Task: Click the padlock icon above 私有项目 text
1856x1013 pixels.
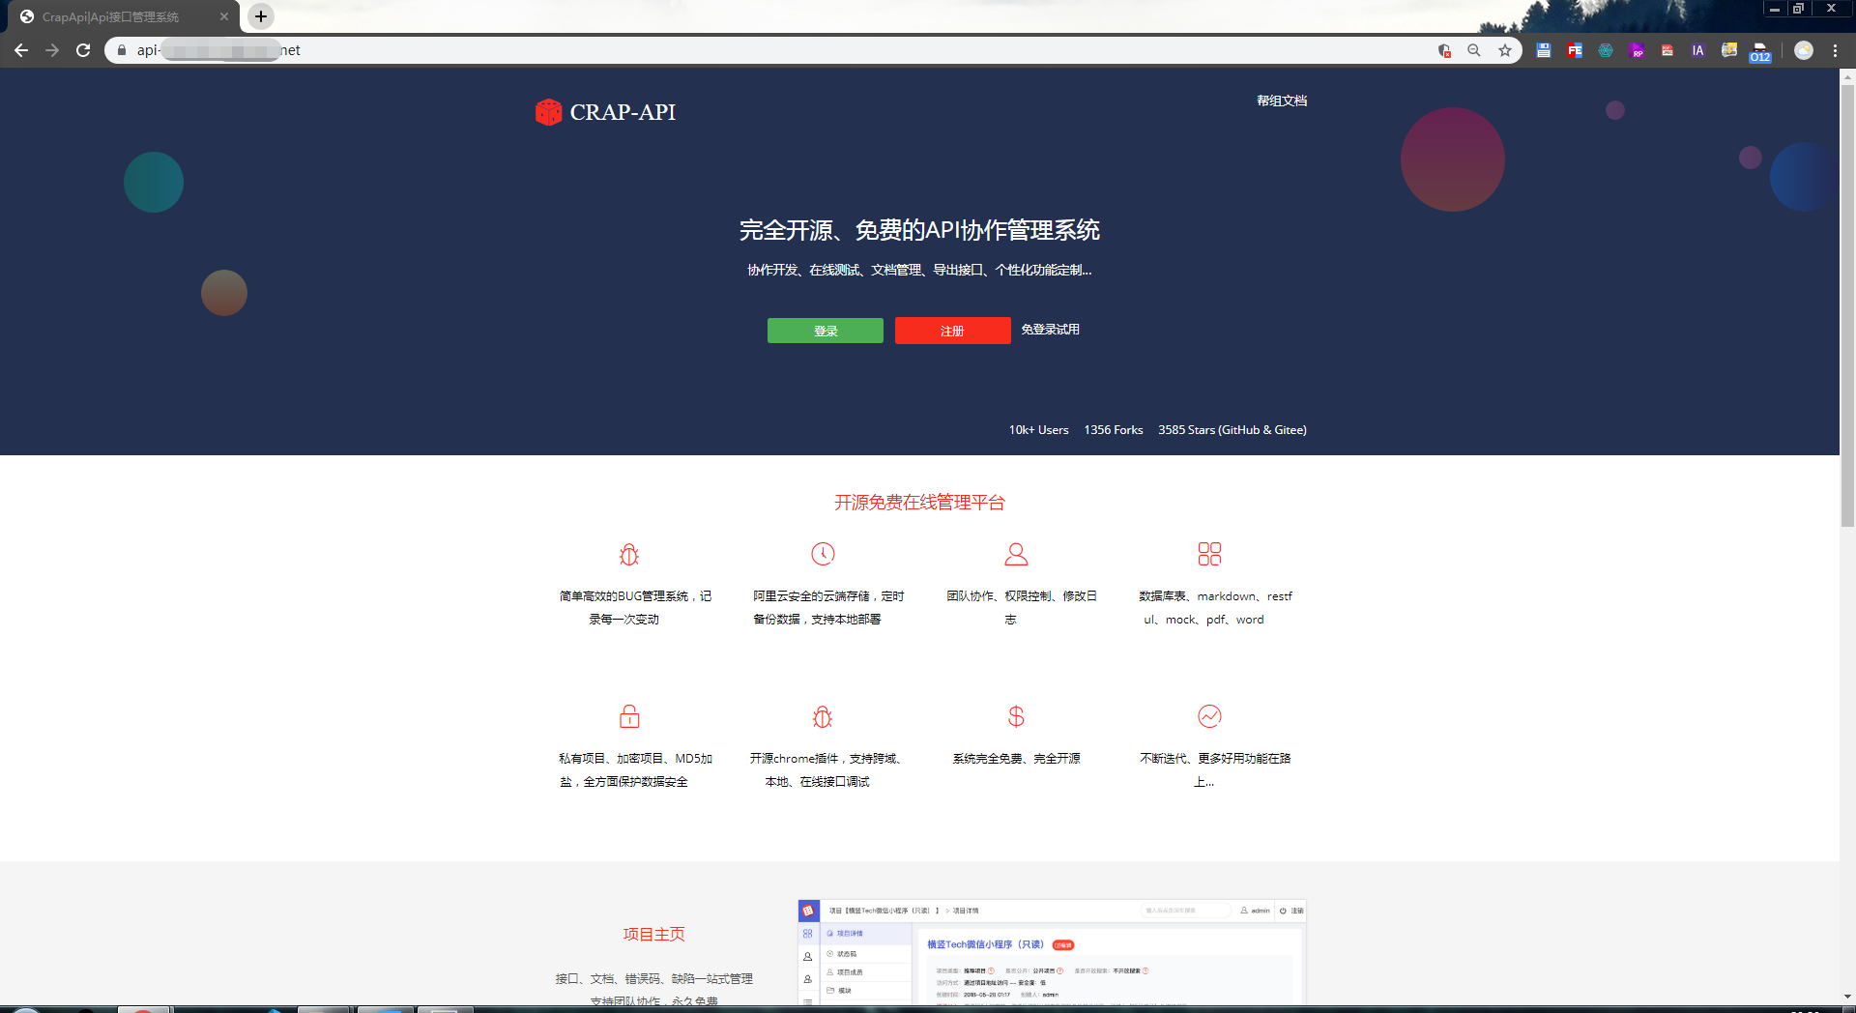Action: [x=629, y=716]
